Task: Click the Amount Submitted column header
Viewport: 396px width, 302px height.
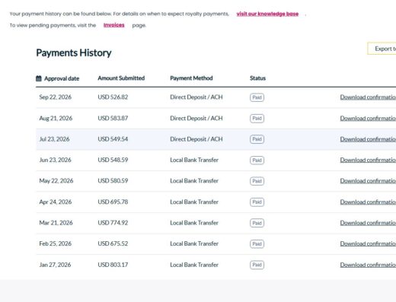Action: 121,78
